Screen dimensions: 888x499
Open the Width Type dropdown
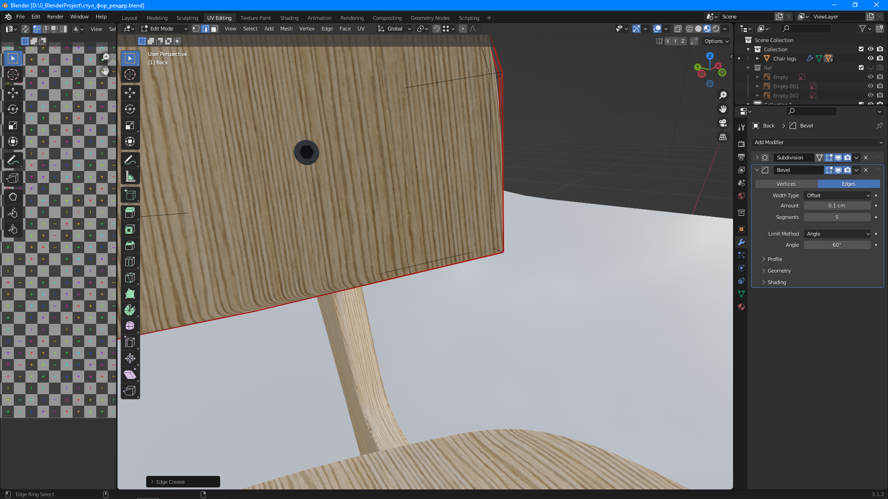837,195
